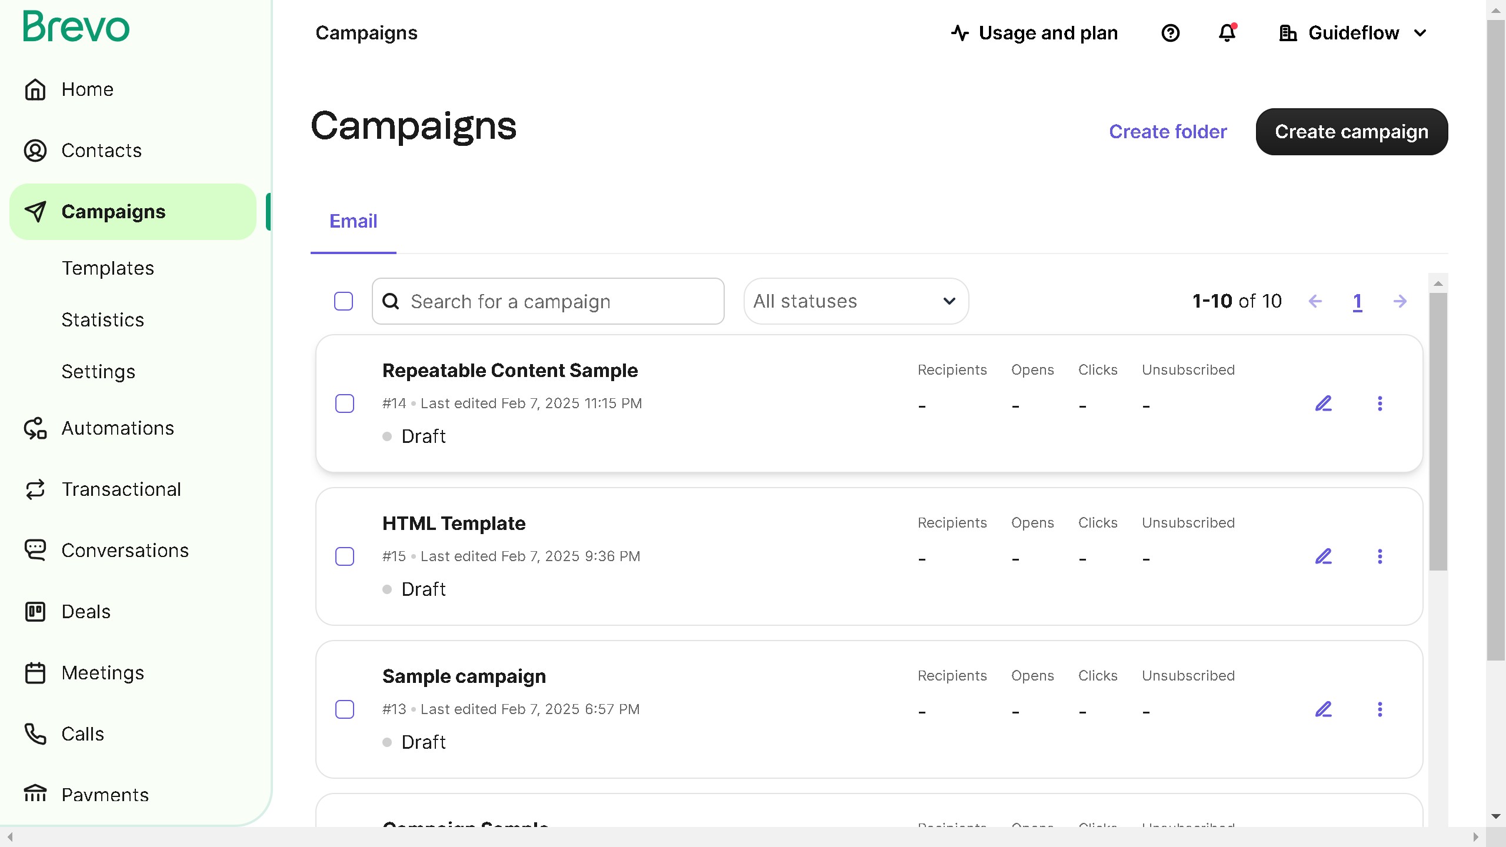Open the notifications bell
The image size is (1506, 847).
click(1227, 33)
